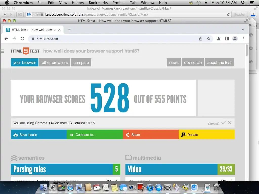Select the 'your browser' tab
The image size is (259, 194).
tap(25, 63)
